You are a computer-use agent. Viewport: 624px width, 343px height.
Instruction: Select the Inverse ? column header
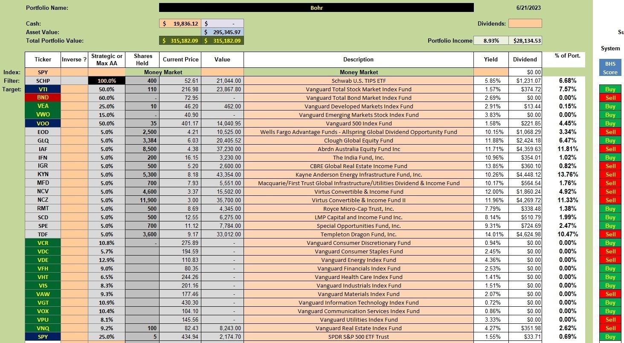pyautogui.click(x=74, y=60)
